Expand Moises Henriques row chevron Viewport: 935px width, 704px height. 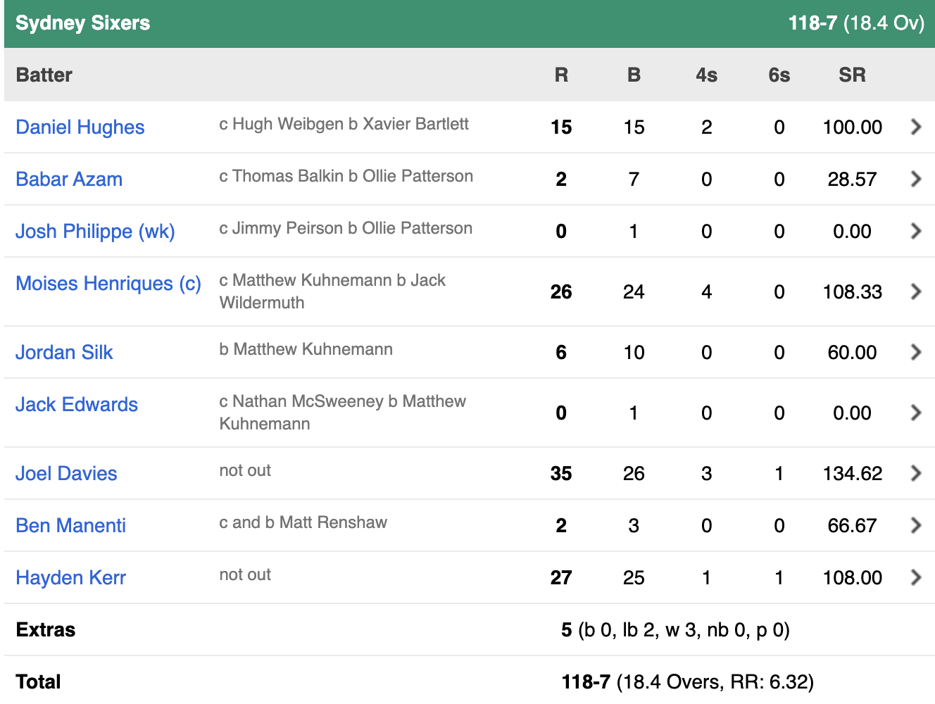[x=916, y=291]
